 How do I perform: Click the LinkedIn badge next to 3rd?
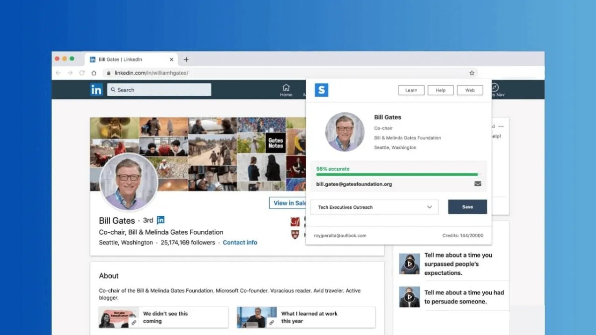[160, 220]
